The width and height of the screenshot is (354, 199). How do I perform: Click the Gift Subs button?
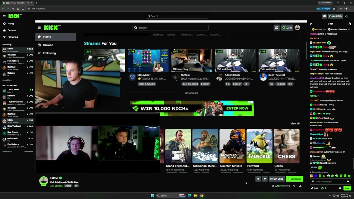pyautogui.click(x=277, y=179)
